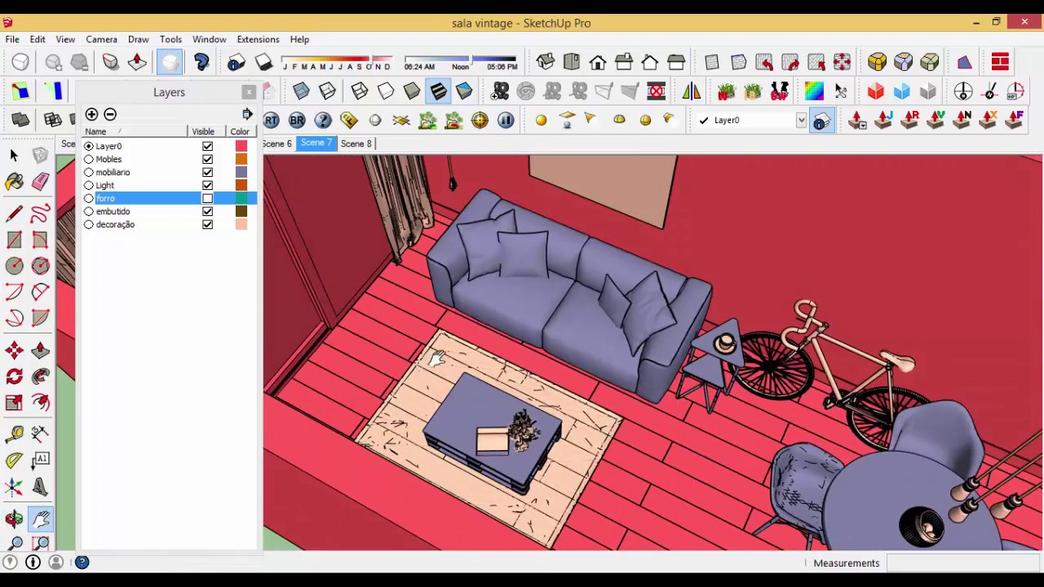Click the Iso view house icon
1044x587 pixels.
coord(546,62)
